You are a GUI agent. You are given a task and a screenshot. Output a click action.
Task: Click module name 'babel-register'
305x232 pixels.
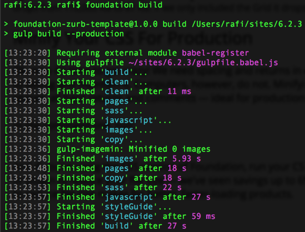[x=215, y=53]
